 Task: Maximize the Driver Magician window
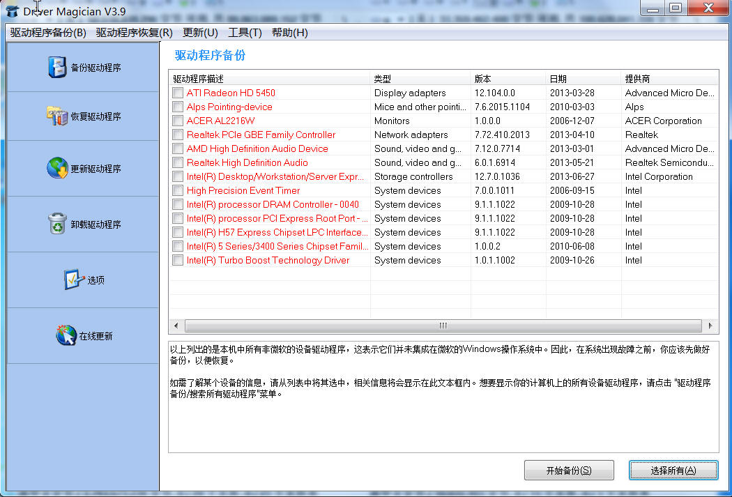pyautogui.click(x=675, y=8)
